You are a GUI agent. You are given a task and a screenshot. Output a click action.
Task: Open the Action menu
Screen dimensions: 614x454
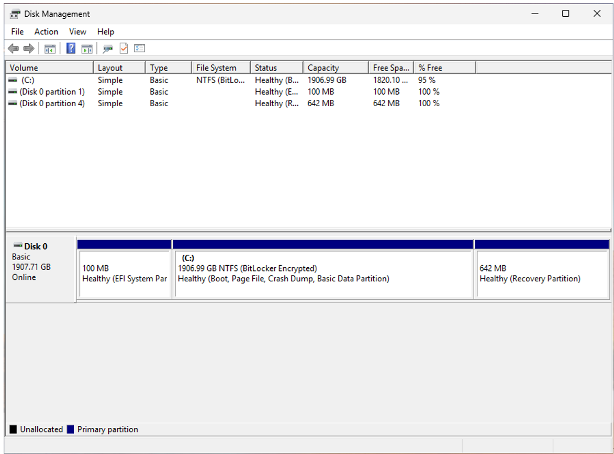point(46,32)
